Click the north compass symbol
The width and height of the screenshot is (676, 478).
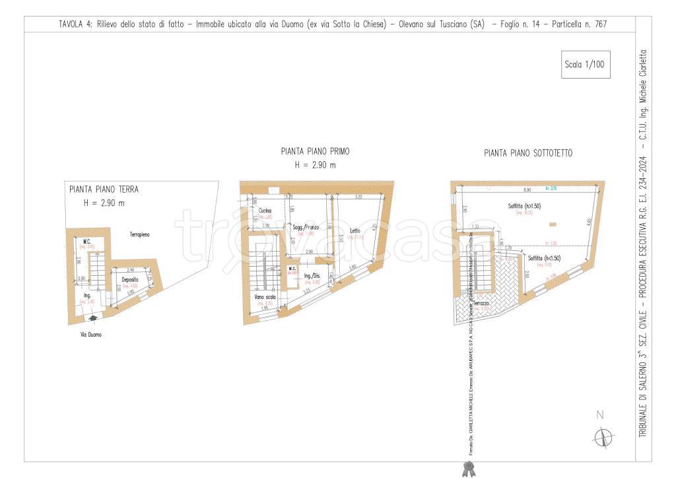602,436
